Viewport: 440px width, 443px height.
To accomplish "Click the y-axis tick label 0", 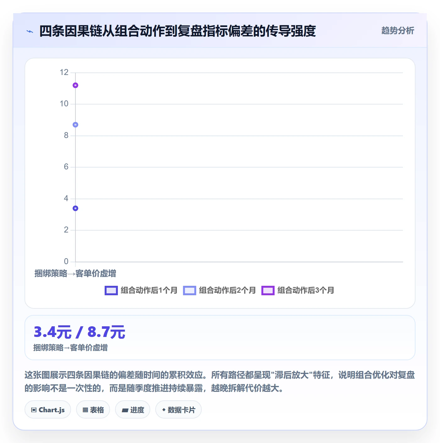I will [66, 262].
